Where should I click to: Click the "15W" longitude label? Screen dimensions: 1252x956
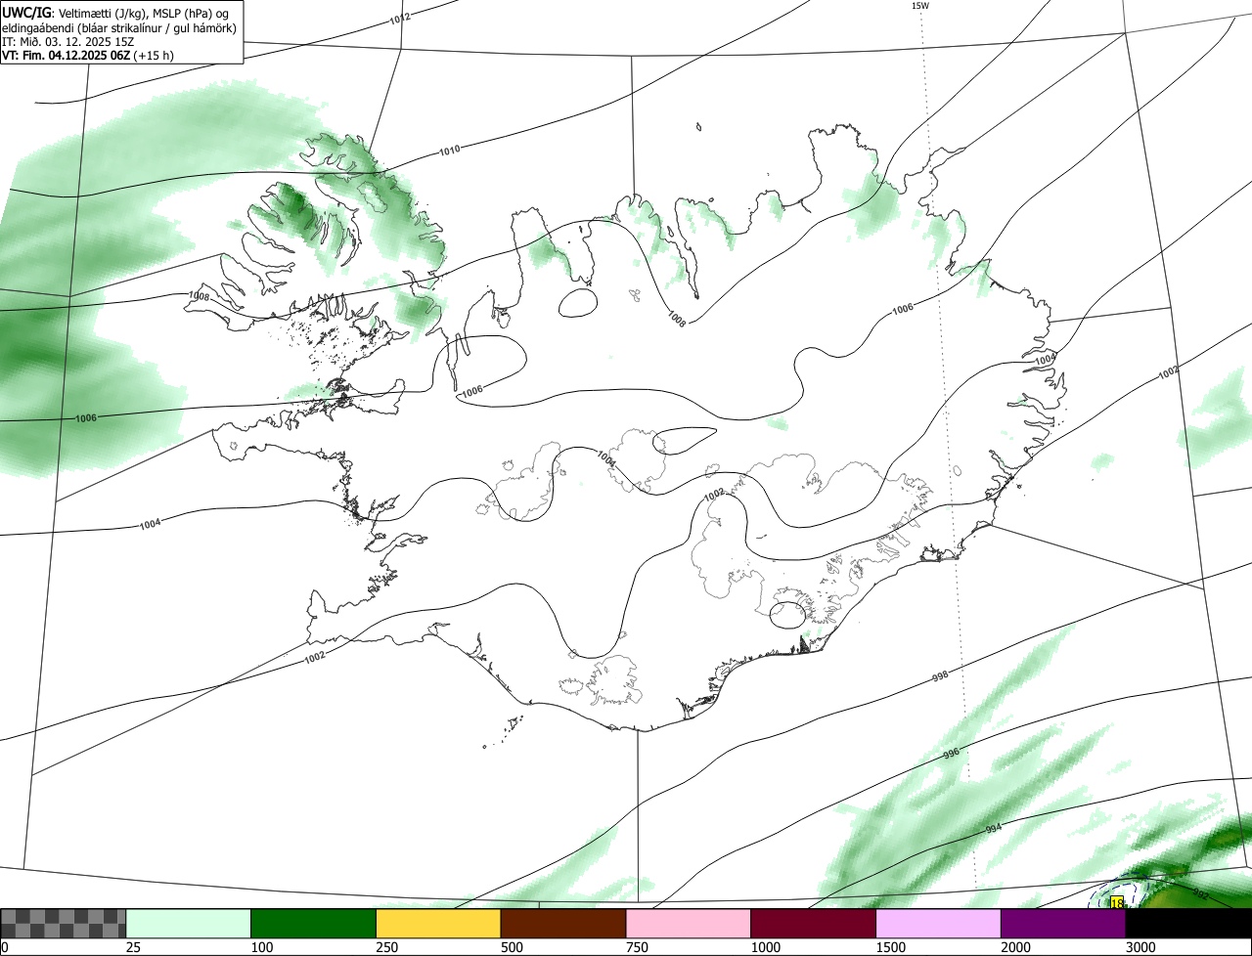point(919,6)
